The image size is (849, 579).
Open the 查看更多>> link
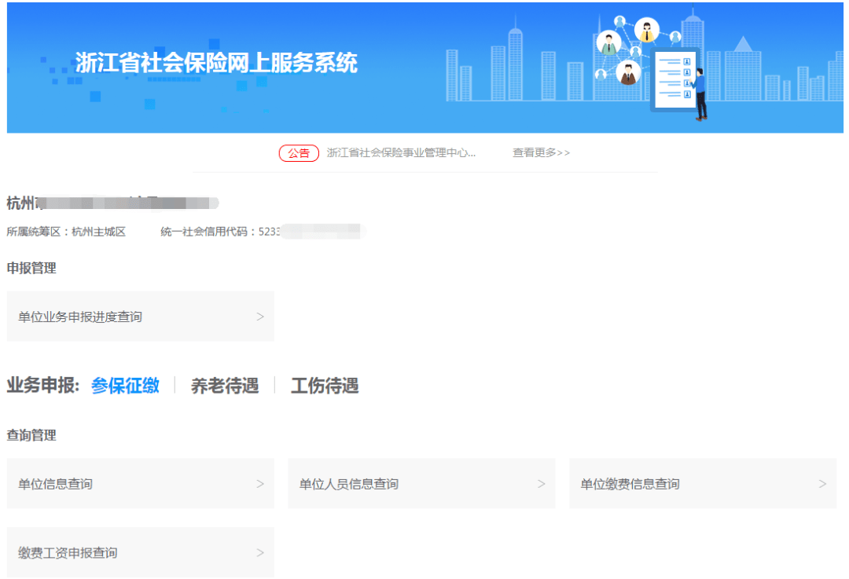point(541,153)
